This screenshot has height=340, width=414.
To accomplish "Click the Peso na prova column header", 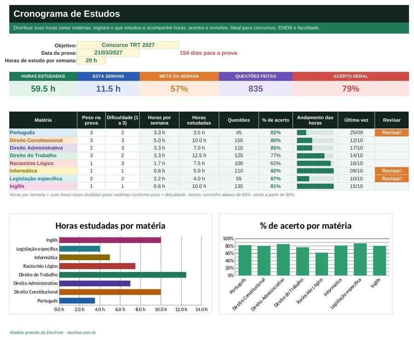I will (x=92, y=120).
